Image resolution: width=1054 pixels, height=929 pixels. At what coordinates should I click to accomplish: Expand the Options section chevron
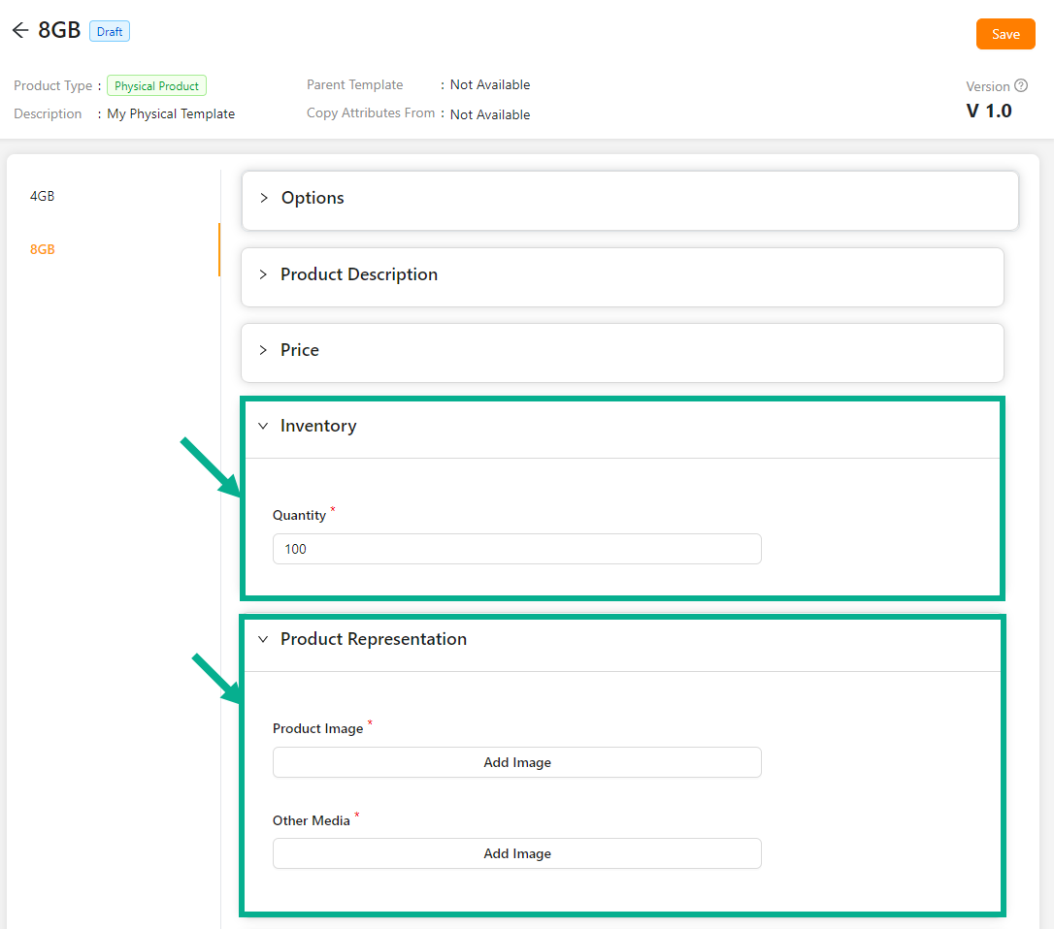tap(263, 198)
